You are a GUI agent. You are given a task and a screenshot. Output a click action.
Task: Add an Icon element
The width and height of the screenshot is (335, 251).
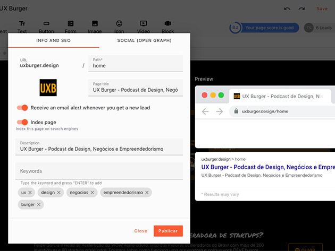pyautogui.click(x=119, y=27)
